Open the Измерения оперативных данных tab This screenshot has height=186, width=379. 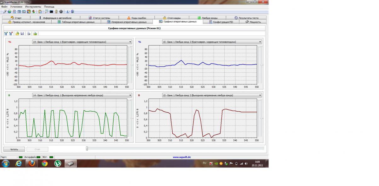(127, 22)
